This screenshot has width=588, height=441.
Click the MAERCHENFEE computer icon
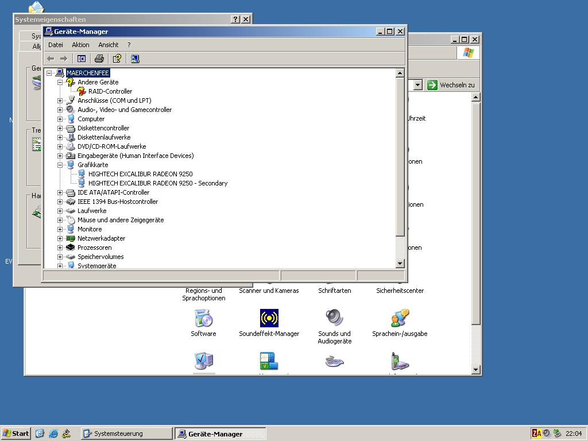tap(60, 73)
